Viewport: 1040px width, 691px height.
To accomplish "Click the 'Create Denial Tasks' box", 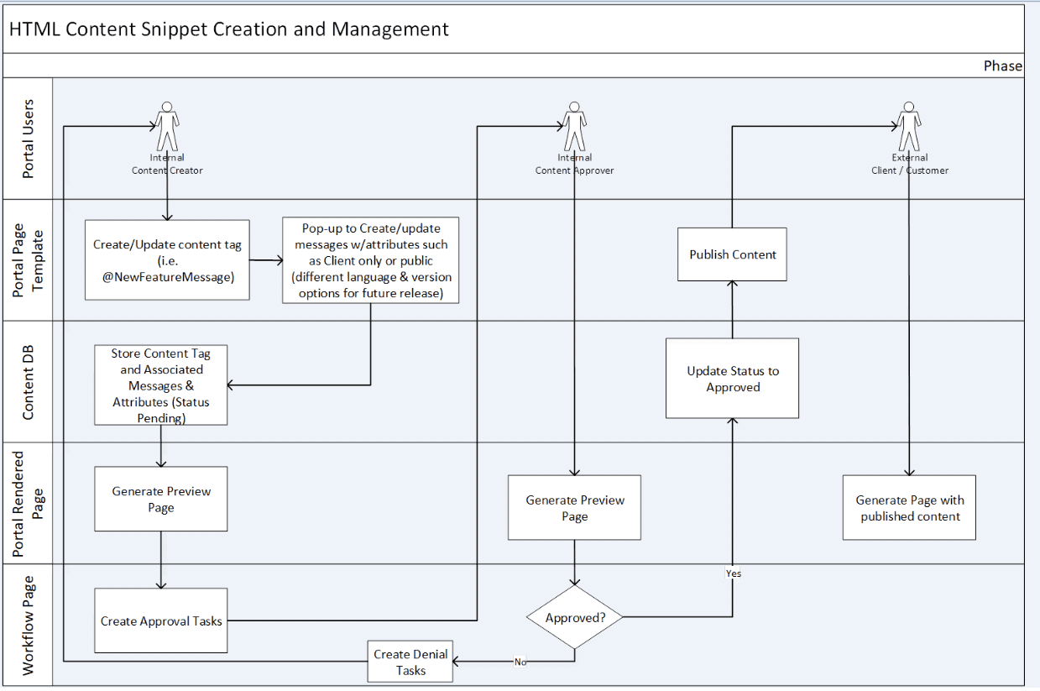I will click(x=410, y=662).
